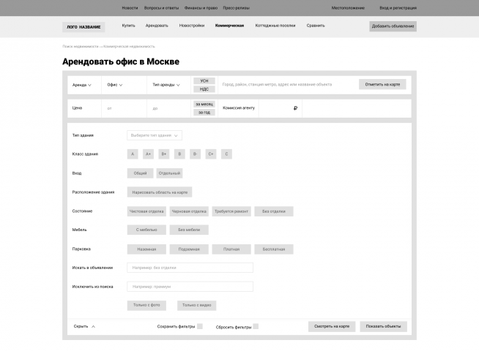Select price per year option
Viewport: 479px width, 351px height.
(x=204, y=113)
